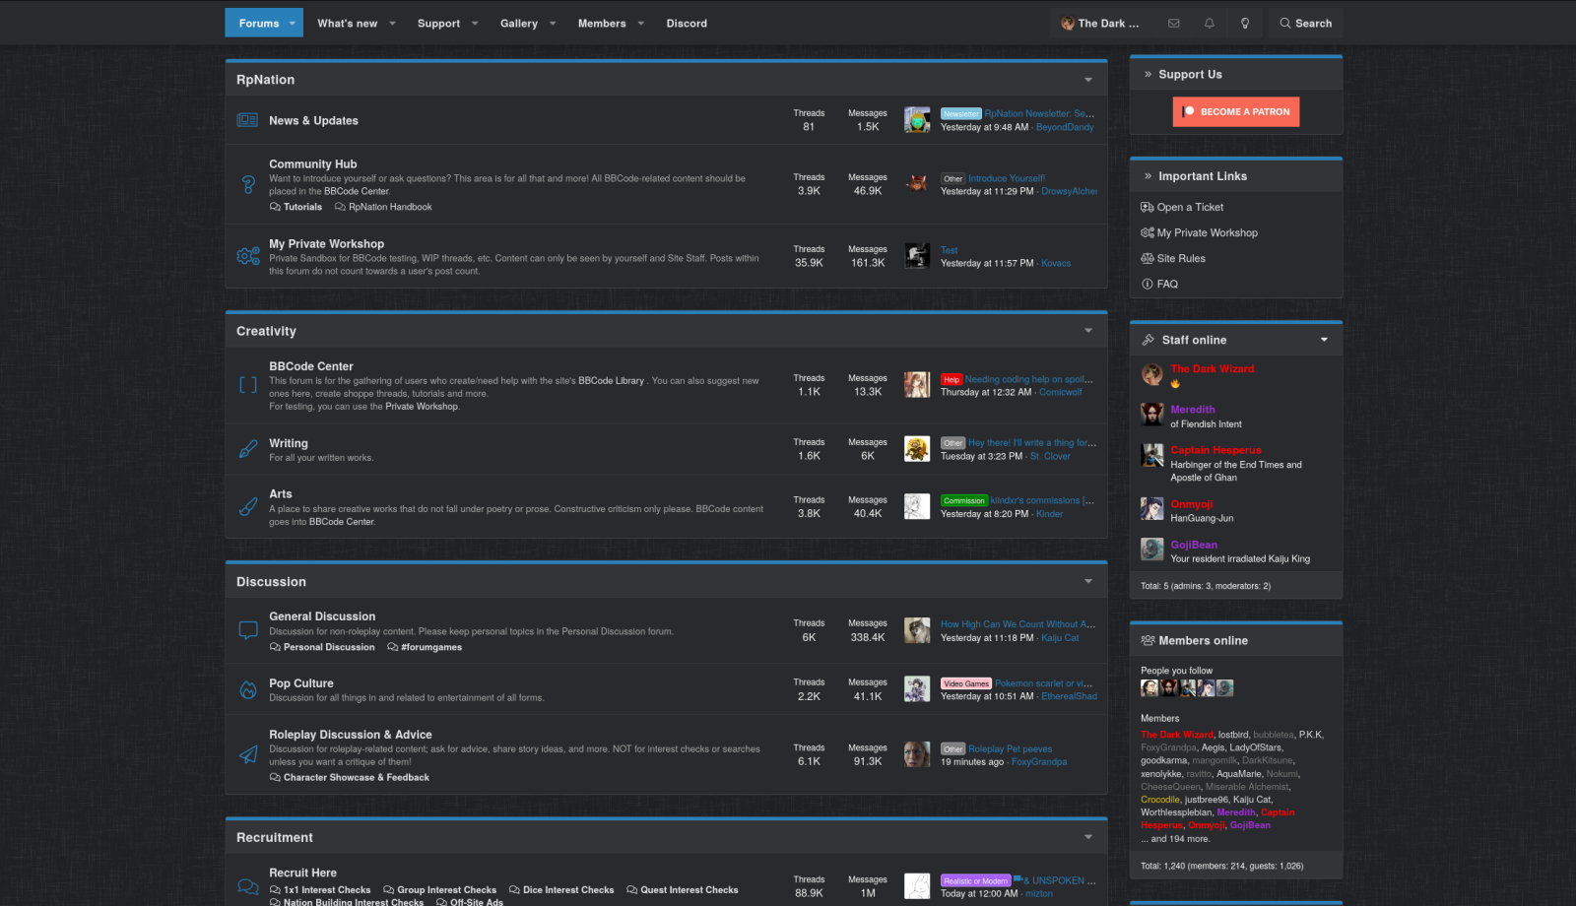Open the Support menu item

coord(438,23)
